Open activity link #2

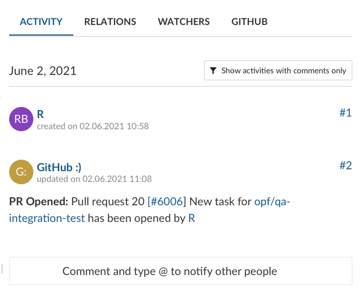pyautogui.click(x=345, y=166)
